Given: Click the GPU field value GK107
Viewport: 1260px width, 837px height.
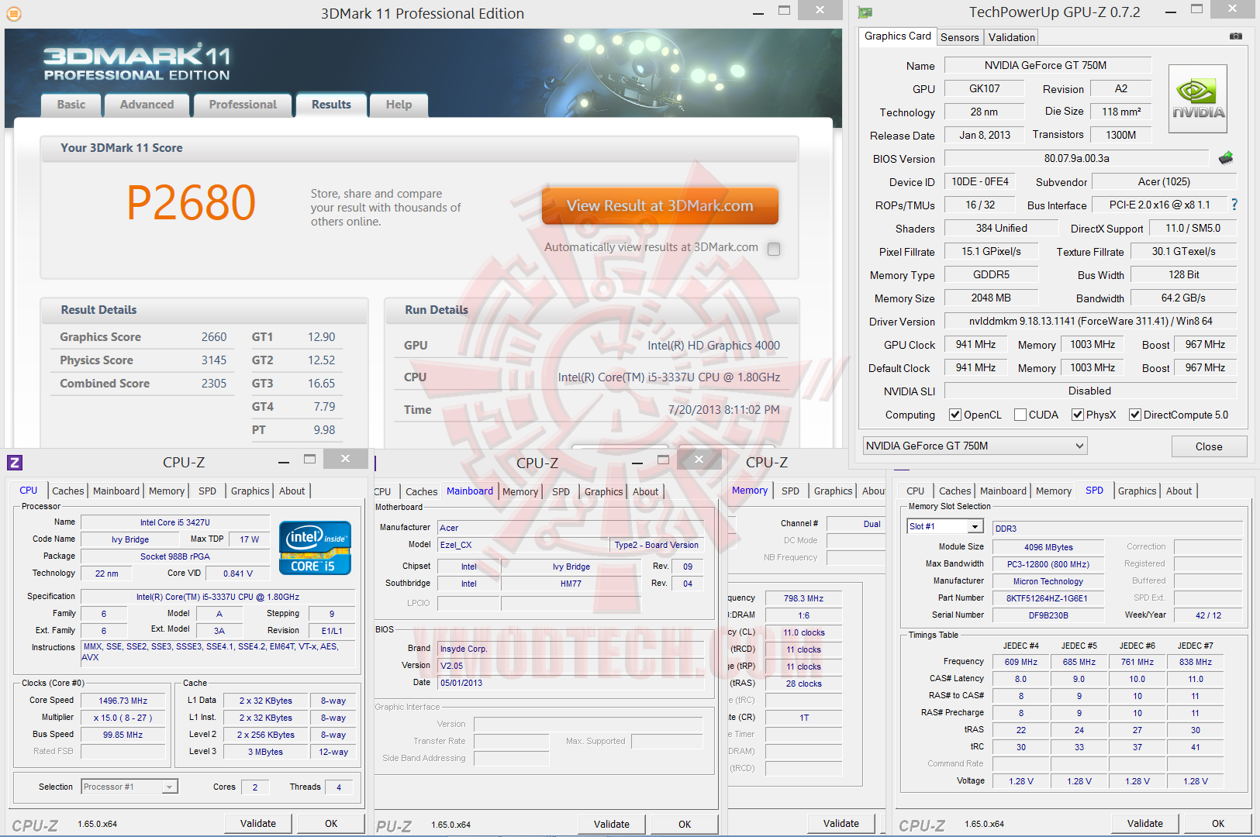Looking at the screenshot, I should pyautogui.click(x=984, y=88).
